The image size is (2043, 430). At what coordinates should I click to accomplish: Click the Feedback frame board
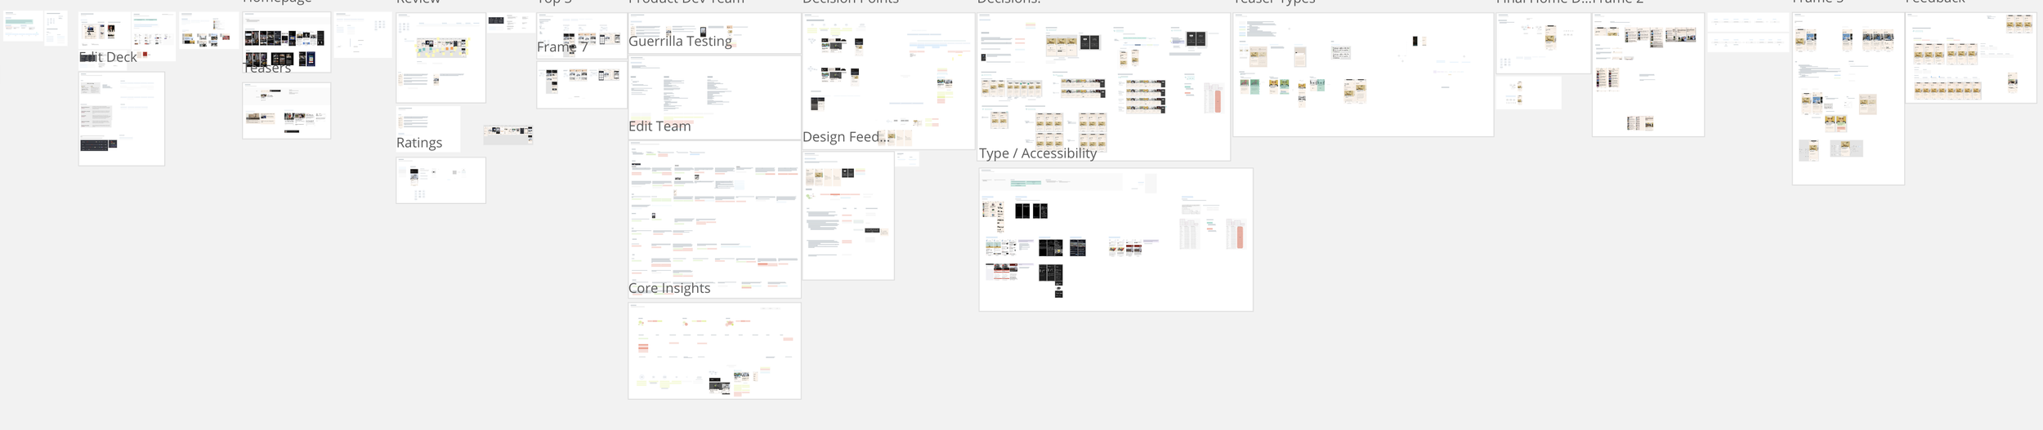(x=1970, y=57)
